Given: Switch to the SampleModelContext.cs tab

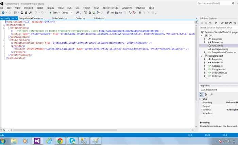Looking at the screenshot, I should pyautogui.click(x=31, y=18).
